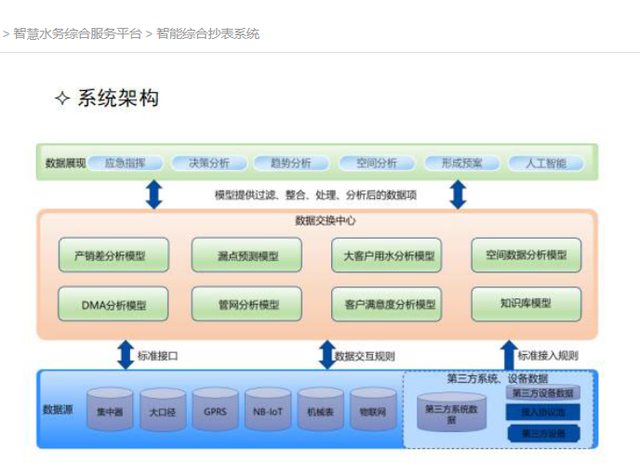Select the 机械表 database cylinder
640x474 pixels.
click(320, 410)
